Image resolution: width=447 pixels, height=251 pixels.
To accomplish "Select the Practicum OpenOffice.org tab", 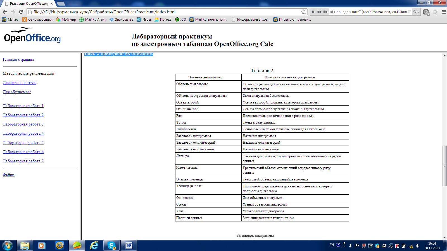I will point(29,4).
